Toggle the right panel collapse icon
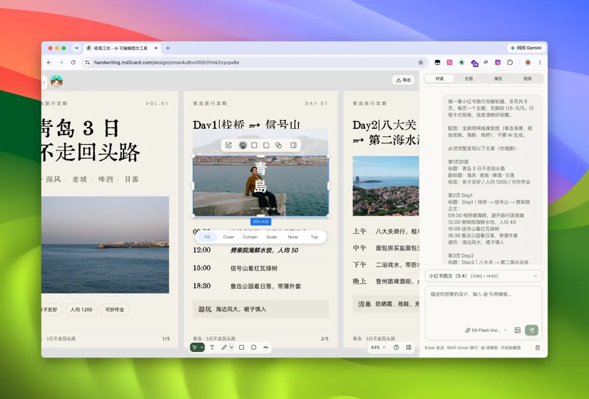Viewport: 589px width, 399px height. 408,348
